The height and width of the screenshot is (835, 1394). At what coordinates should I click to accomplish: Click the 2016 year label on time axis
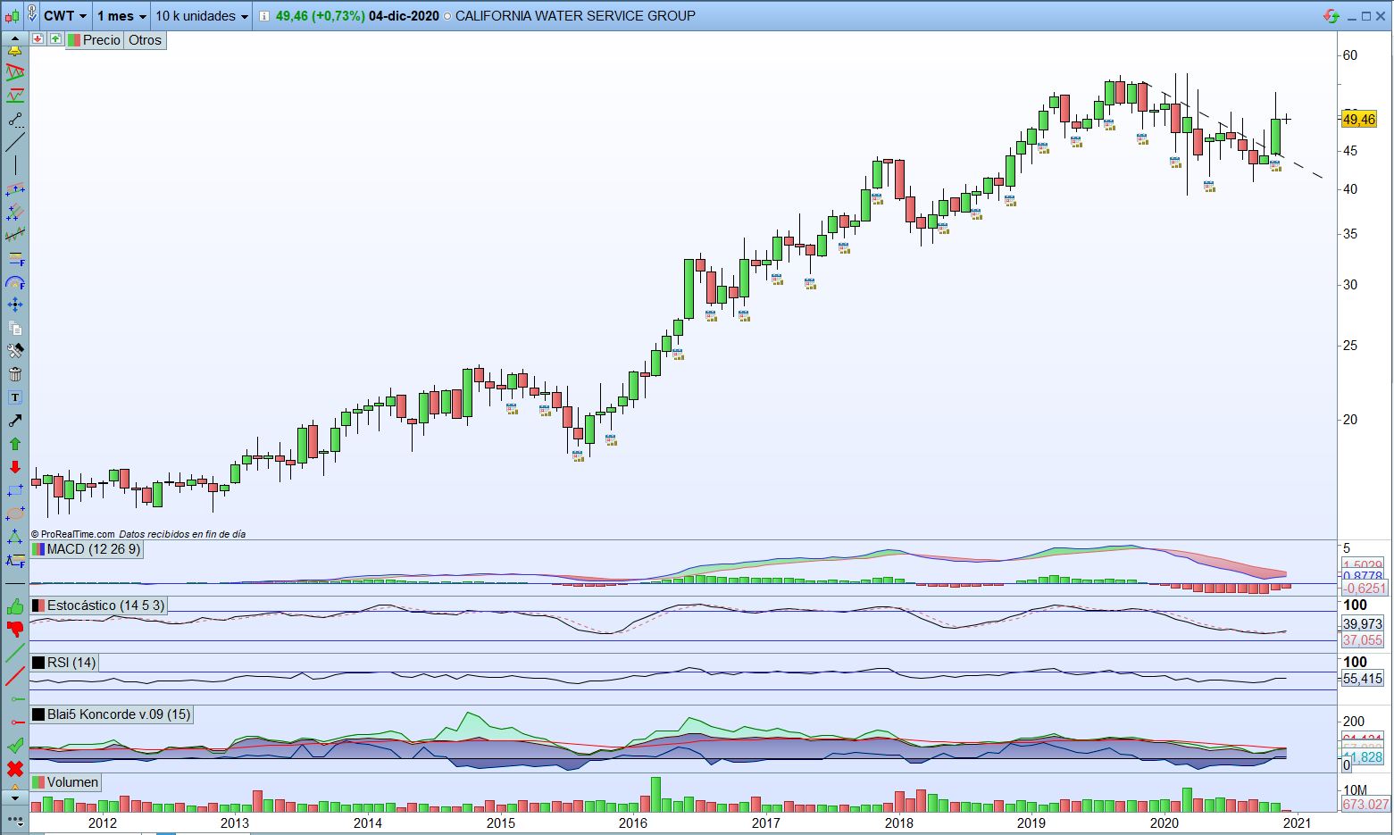pos(633,822)
